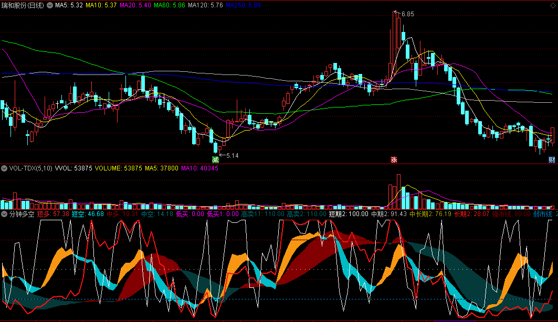This screenshot has height=322, width=558.
Task: Select the 短期2: 100.00 value
Action: 349,214
